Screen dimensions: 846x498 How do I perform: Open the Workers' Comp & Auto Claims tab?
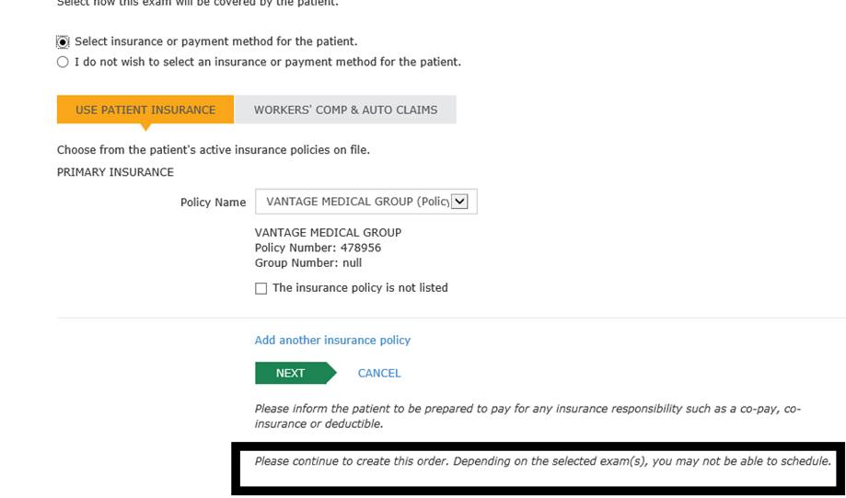(345, 110)
